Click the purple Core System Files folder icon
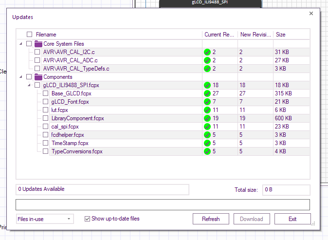Screen dimensions: 328x240 tap(38, 44)
